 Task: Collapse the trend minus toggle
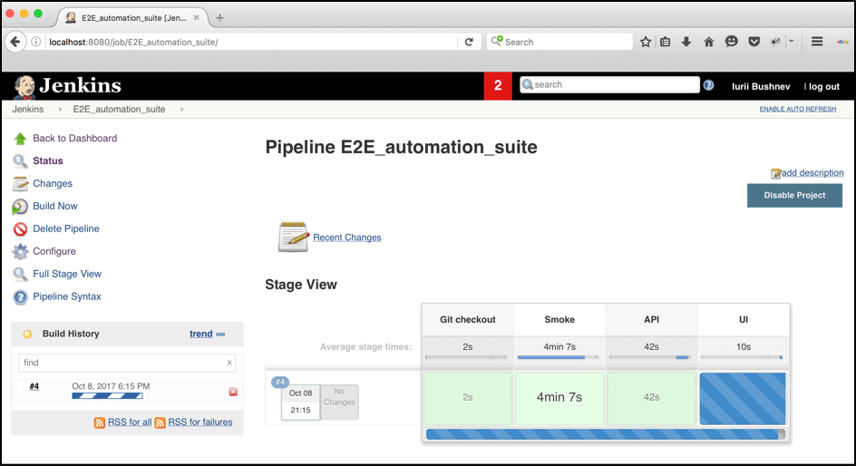tap(220, 334)
